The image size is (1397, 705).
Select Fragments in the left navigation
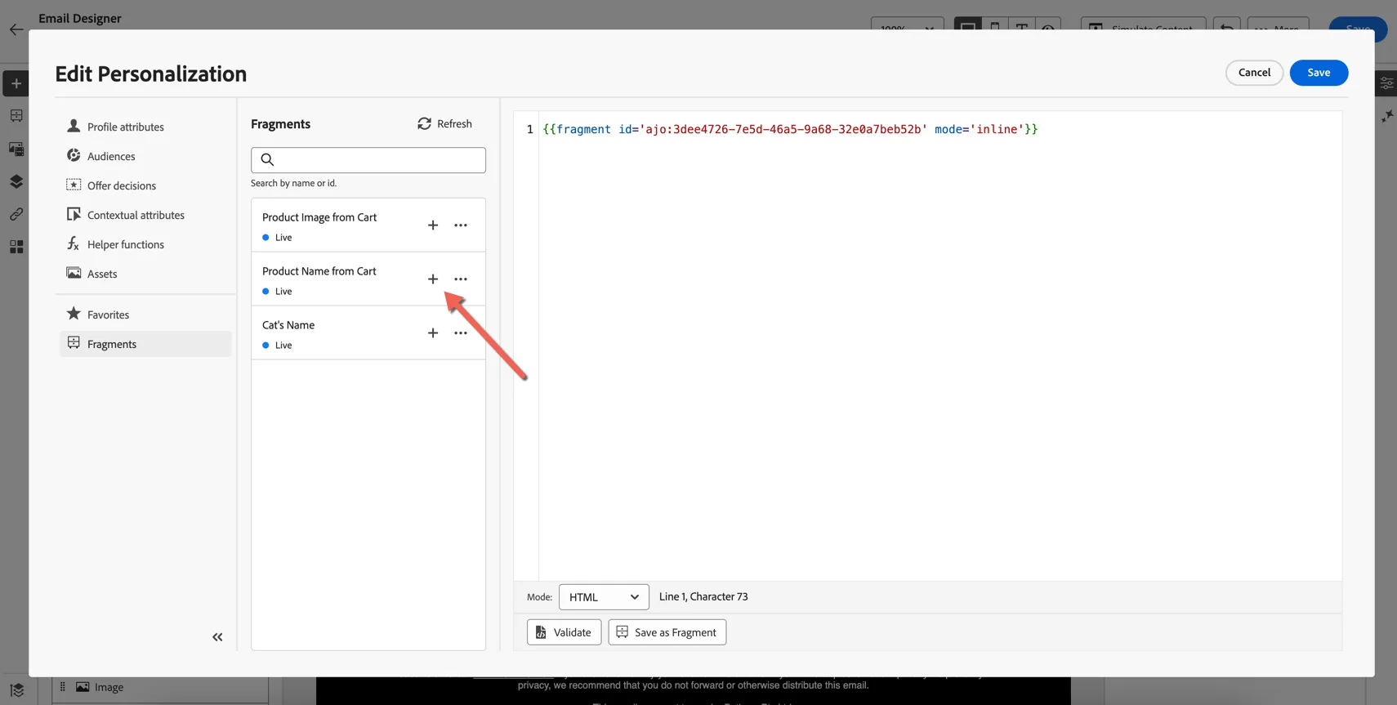[x=145, y=344]
